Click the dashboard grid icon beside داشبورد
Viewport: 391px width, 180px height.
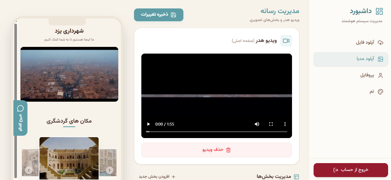379,11
